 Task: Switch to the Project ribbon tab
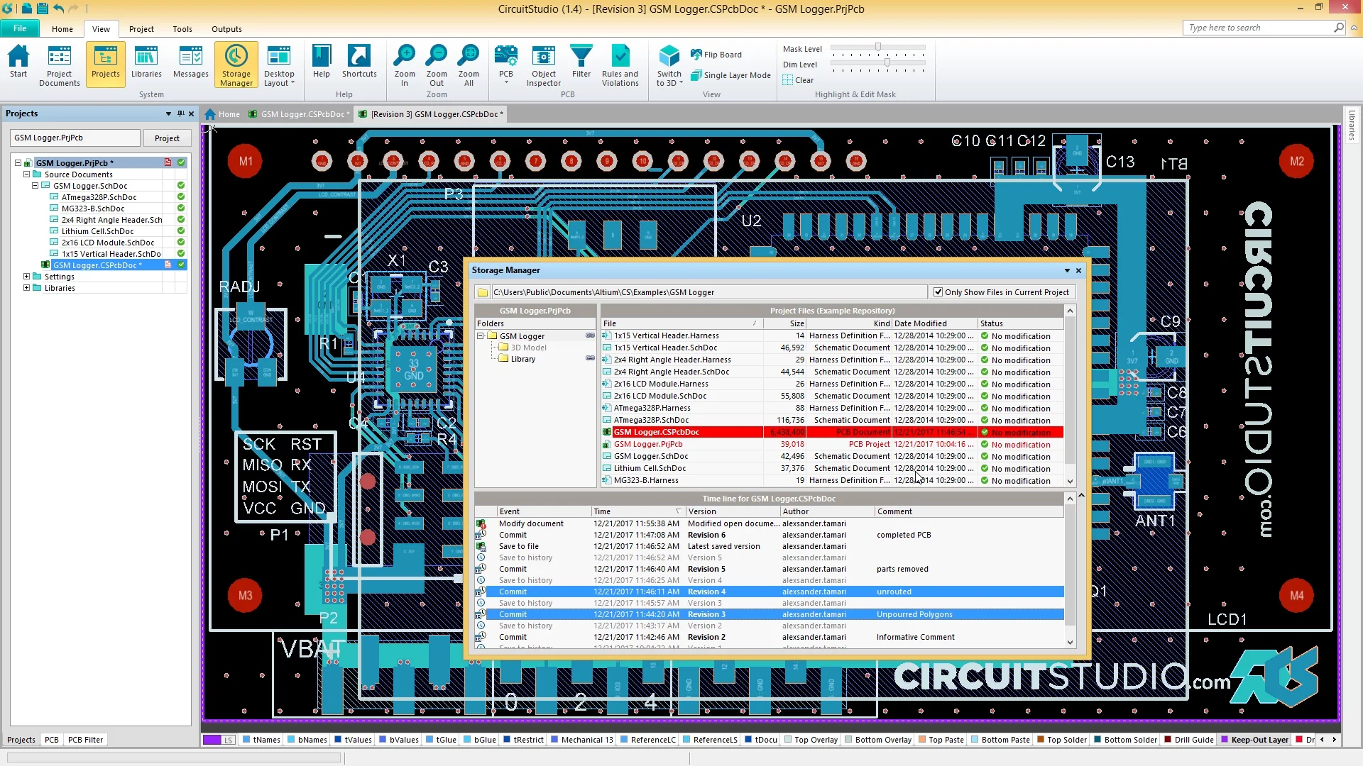click(x=141, y=29)
